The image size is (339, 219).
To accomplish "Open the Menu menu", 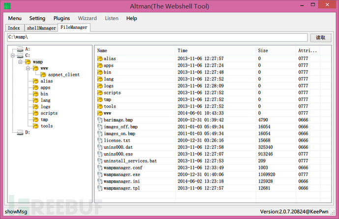I will [x=15, y=18].
